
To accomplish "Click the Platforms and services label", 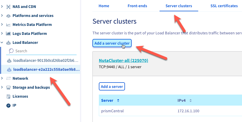I will pyautogui.click(x=33, y=16).
